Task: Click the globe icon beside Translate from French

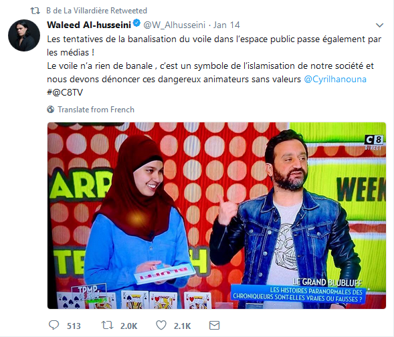Action: point(51,110)
